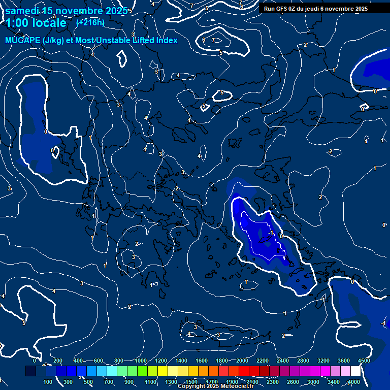Select the "1:00 locale" time text
The width and height of the screenshot is (390, 390).
coord(36,23)
